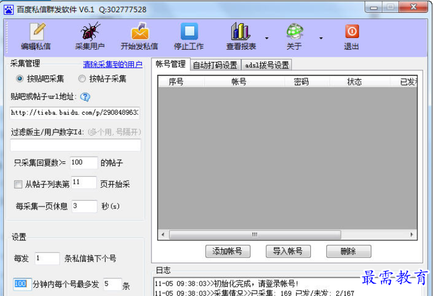Close the application window
This screenshot has height=296, width=433.
(x=414, y=7)
